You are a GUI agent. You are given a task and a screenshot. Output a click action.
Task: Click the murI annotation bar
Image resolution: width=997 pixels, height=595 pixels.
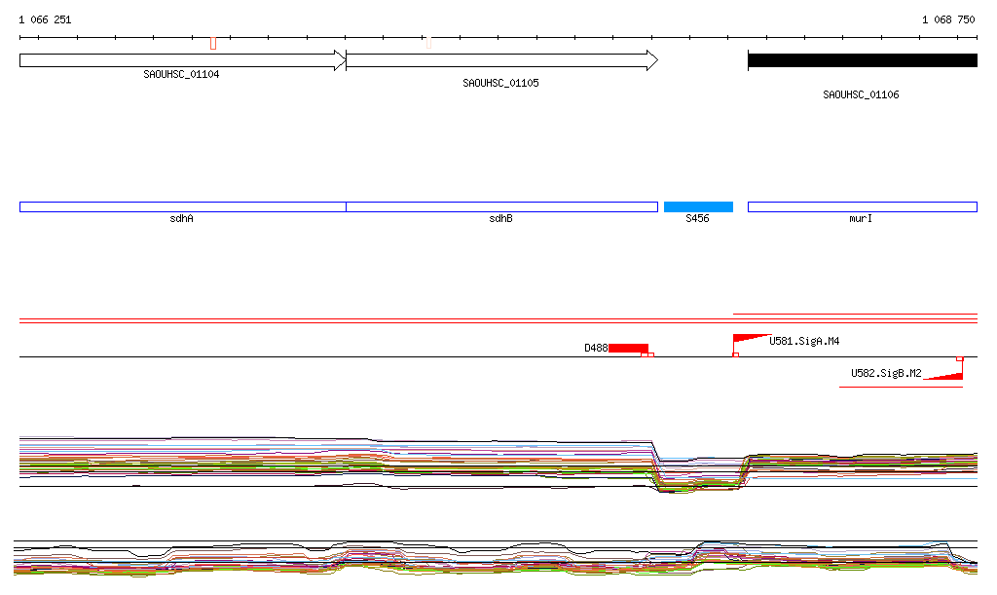click(x=862, y=206)
